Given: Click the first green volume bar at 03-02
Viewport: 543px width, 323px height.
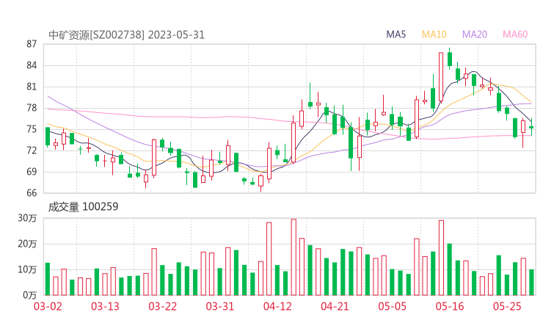Looking at the screenshot, I should (48, 279).
